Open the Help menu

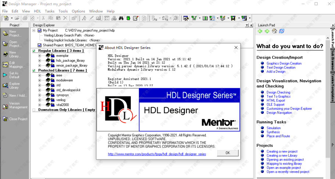click(111, 11)
